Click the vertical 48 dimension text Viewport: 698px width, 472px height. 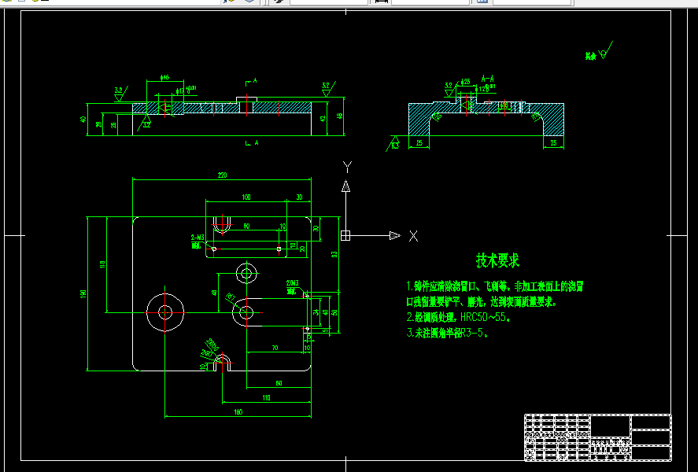pyautogui.click(x=214, y=293)
